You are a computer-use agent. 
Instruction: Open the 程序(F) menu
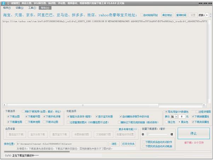[x=7, y=7]
